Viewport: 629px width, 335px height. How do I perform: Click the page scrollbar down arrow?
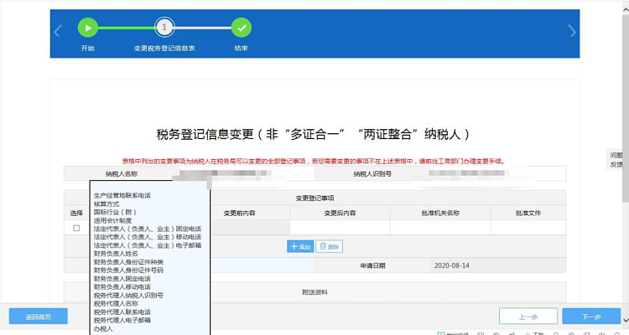[626, 320]
